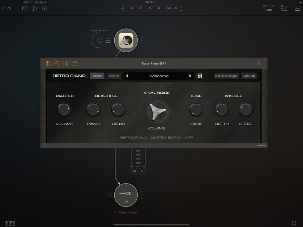Solo the channel with S button
This screenshot has width=303, height=227.
tap(142, 171)
